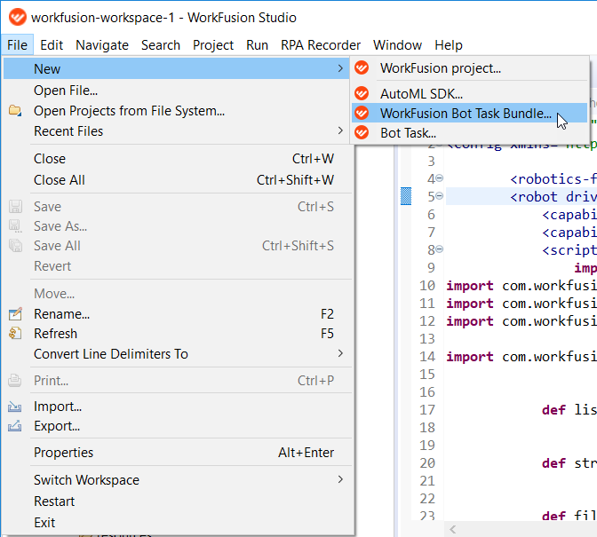The image size is (597, 537).
Task: Open the Navigate menu
Action: click(102, 45)
